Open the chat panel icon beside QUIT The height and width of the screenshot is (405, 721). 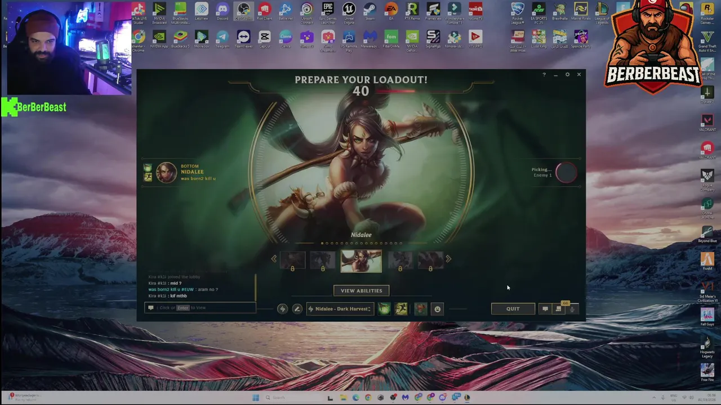pyautogui.click(x=545, y=309)
